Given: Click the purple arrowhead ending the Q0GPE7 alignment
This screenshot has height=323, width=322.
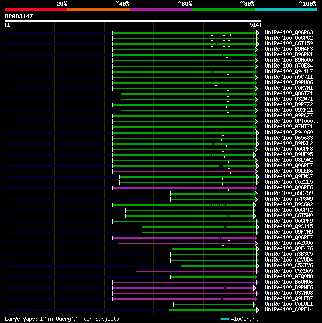Looking at the screenshot, I should (x=256, y=238).
